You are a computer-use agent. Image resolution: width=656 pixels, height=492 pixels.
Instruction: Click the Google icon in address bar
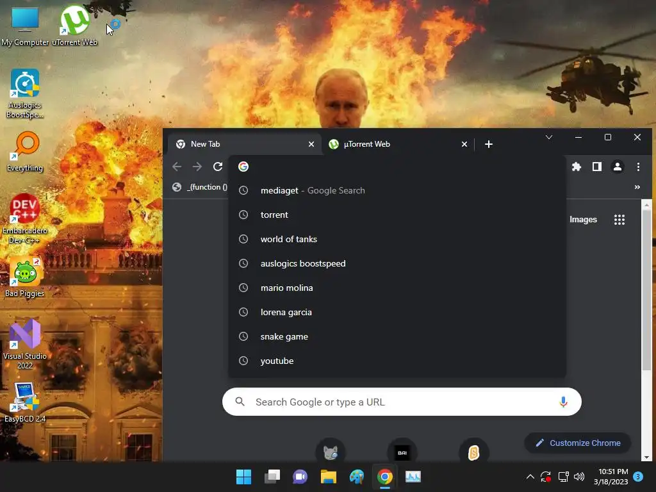pyautogui.click(x=243, y=167)
